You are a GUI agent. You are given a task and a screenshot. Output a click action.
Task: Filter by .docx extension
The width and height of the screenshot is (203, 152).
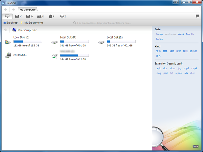pos(173,68)
